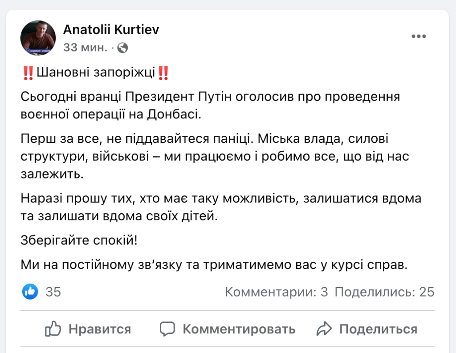This screenshot has height=353, width=456.
Task: Click the blue thumbs-up reaction icon
Action: [30, 292]
